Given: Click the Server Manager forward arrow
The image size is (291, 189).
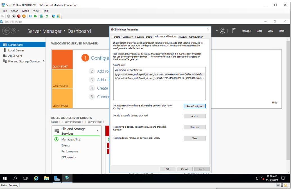Looking at the screenshot, I should coord(13,31).
